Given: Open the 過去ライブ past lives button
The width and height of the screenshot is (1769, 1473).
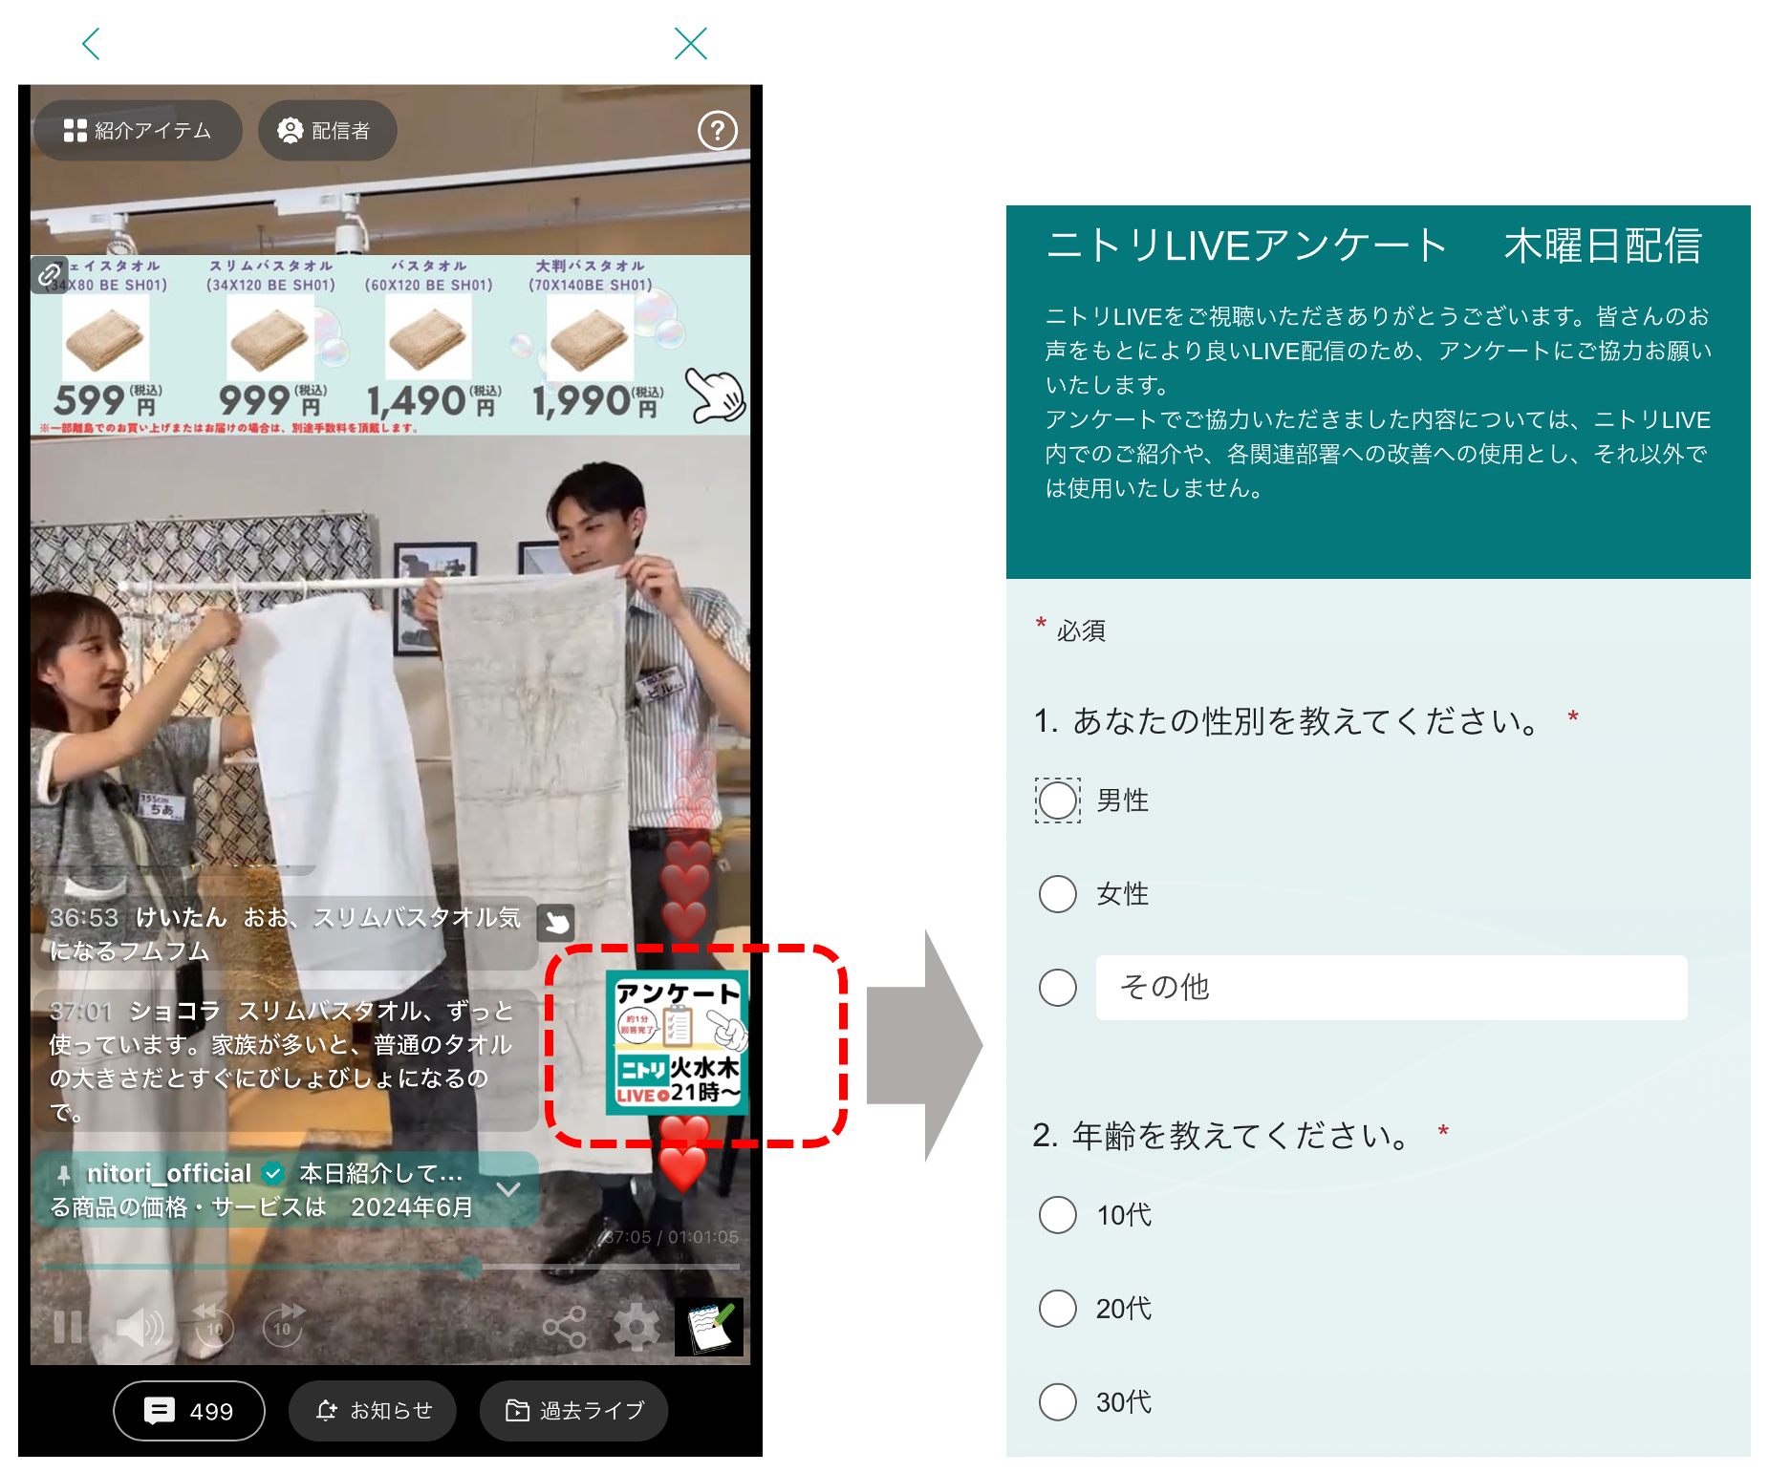Looking at the screenshot, I should click(573, 1410).
